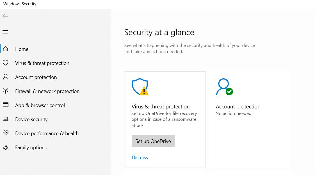Viewport: 315px width, 175px height.
Task: Click the Family options people icon
Action: point(6,147)
